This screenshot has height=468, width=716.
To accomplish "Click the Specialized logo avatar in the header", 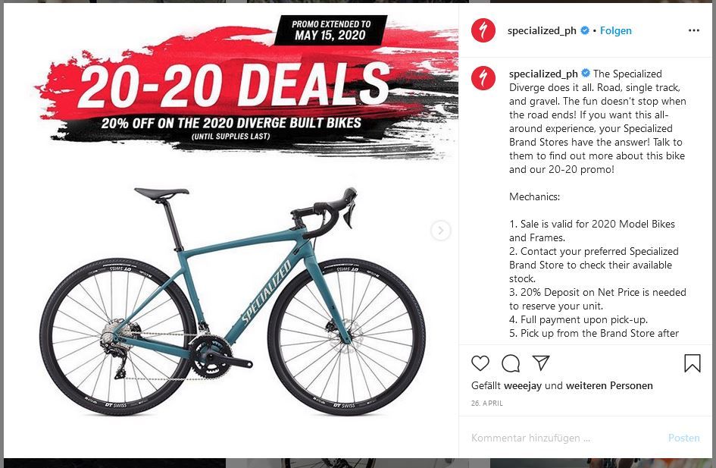I will (x=483, y=30).
